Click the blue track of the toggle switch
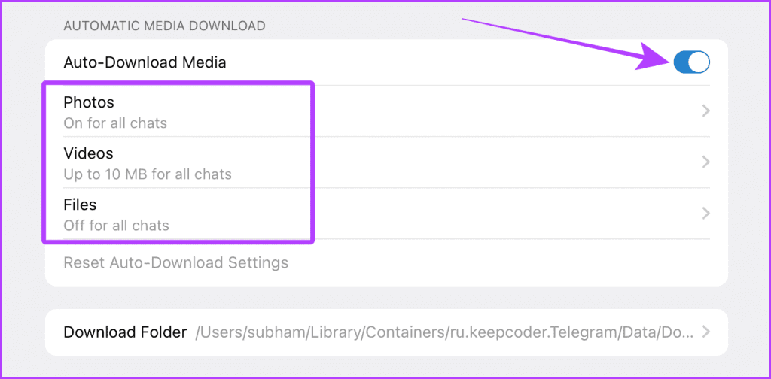This screenshot has height=379, width=771. tap(681, 62)
